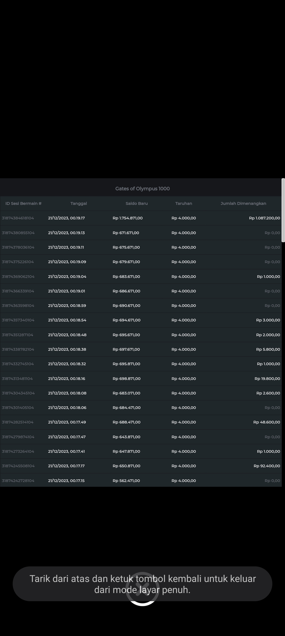
Task: Click the Gates of Olympus 1000 title
Action: 142,189
